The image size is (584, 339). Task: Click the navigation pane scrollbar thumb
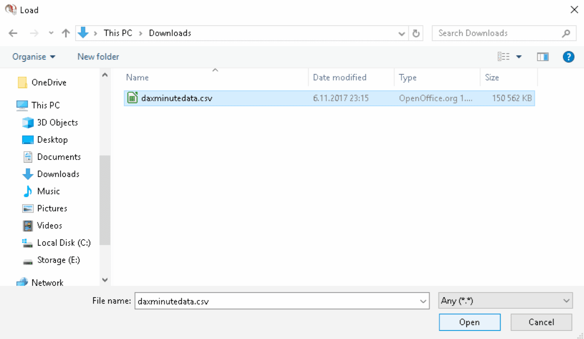click(x=105, y=200)
